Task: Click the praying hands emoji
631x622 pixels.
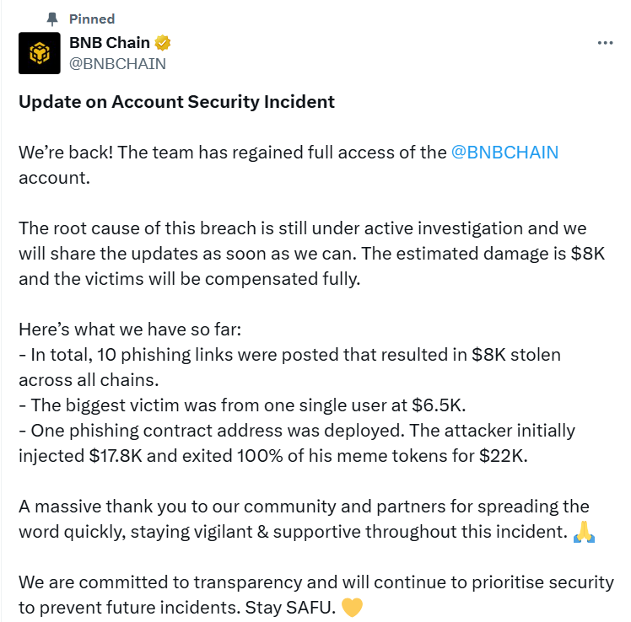Action: point(584,533)
